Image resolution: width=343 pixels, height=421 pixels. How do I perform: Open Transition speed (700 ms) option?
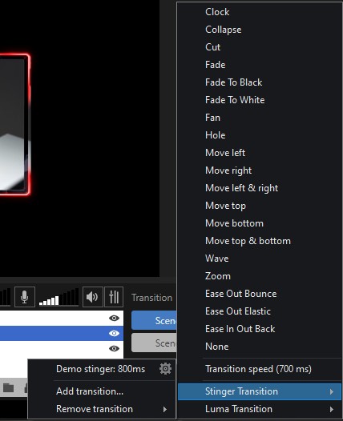click(258, 369)
